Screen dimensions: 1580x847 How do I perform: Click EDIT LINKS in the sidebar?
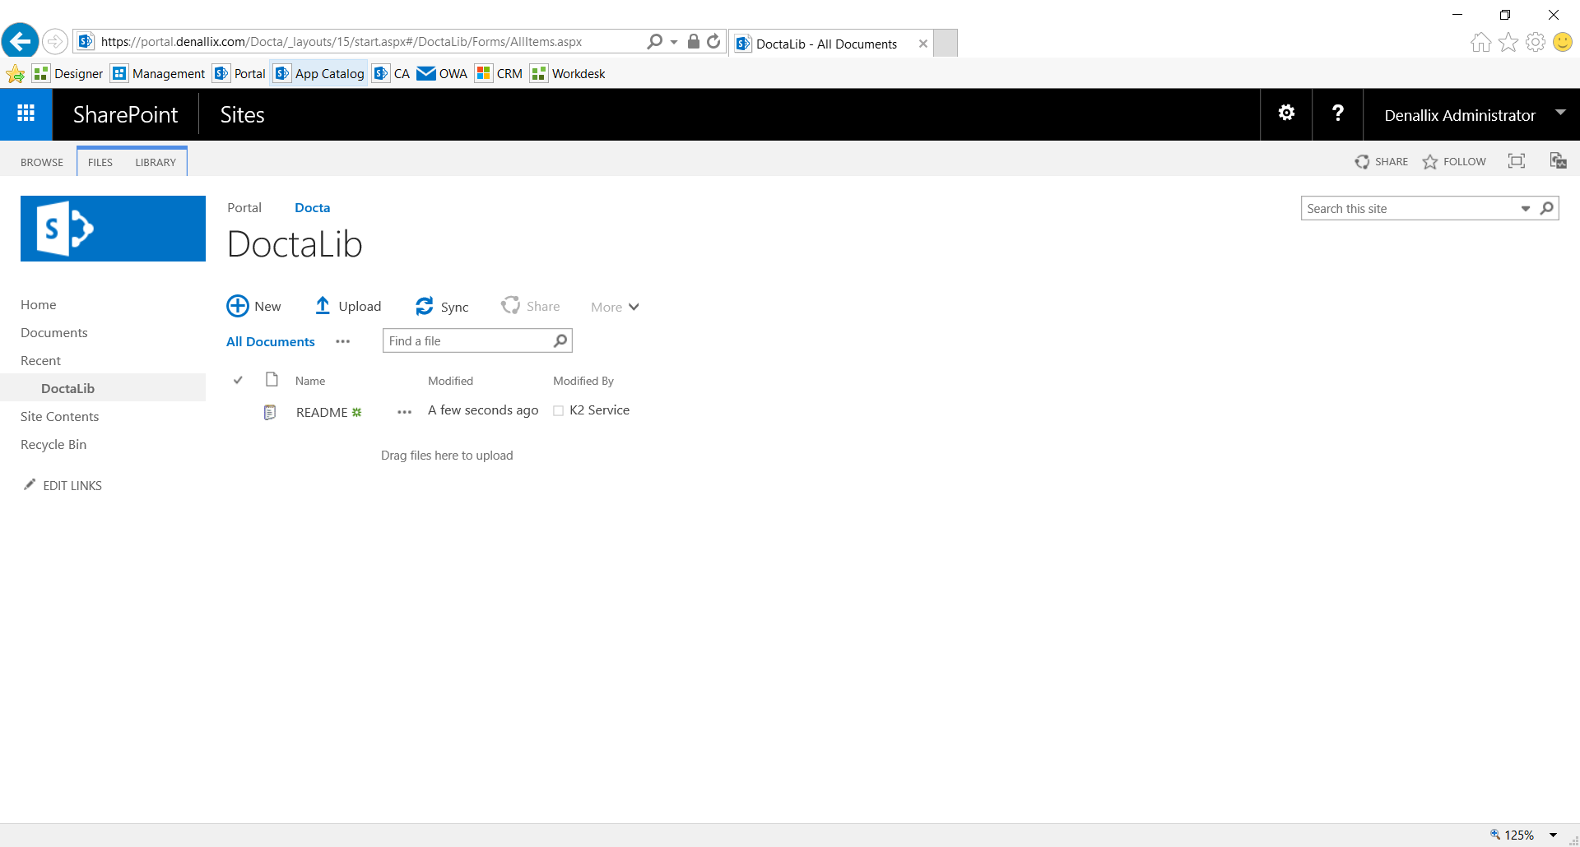click(72, 485)
